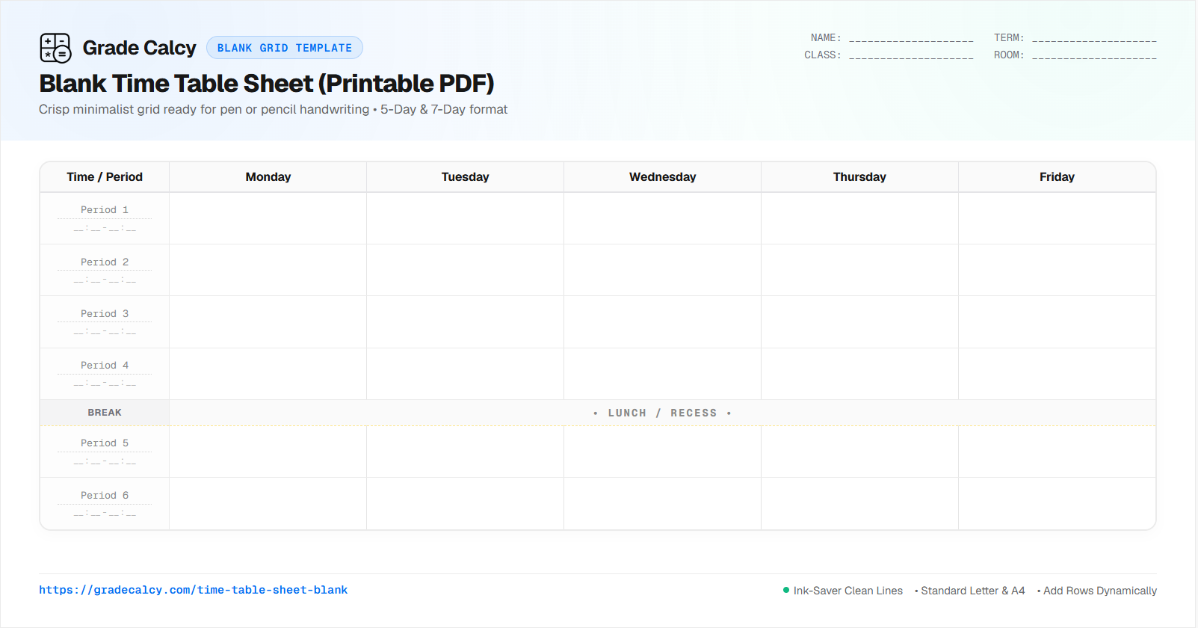This screenshot has height=628, width=1198.
Task: Click the Period 6 time range placeholder
Action: point(105,513)
